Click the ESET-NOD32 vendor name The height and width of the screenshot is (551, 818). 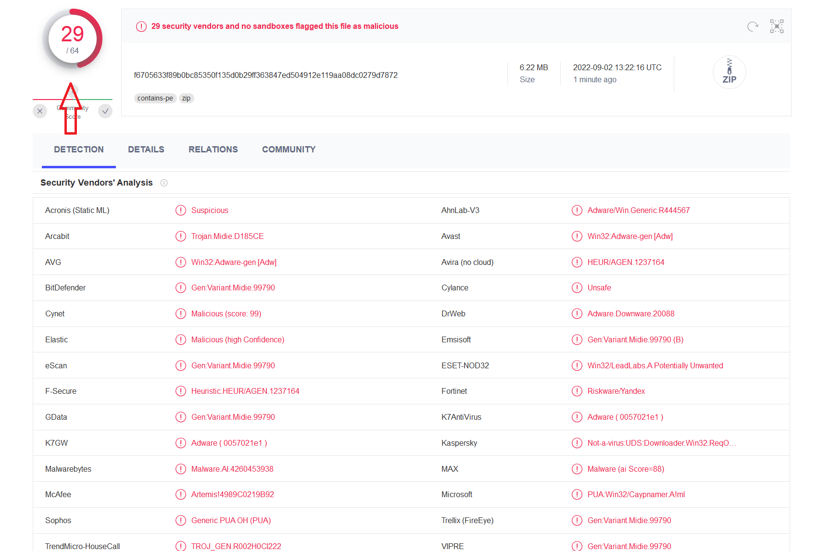click(465, 365)
